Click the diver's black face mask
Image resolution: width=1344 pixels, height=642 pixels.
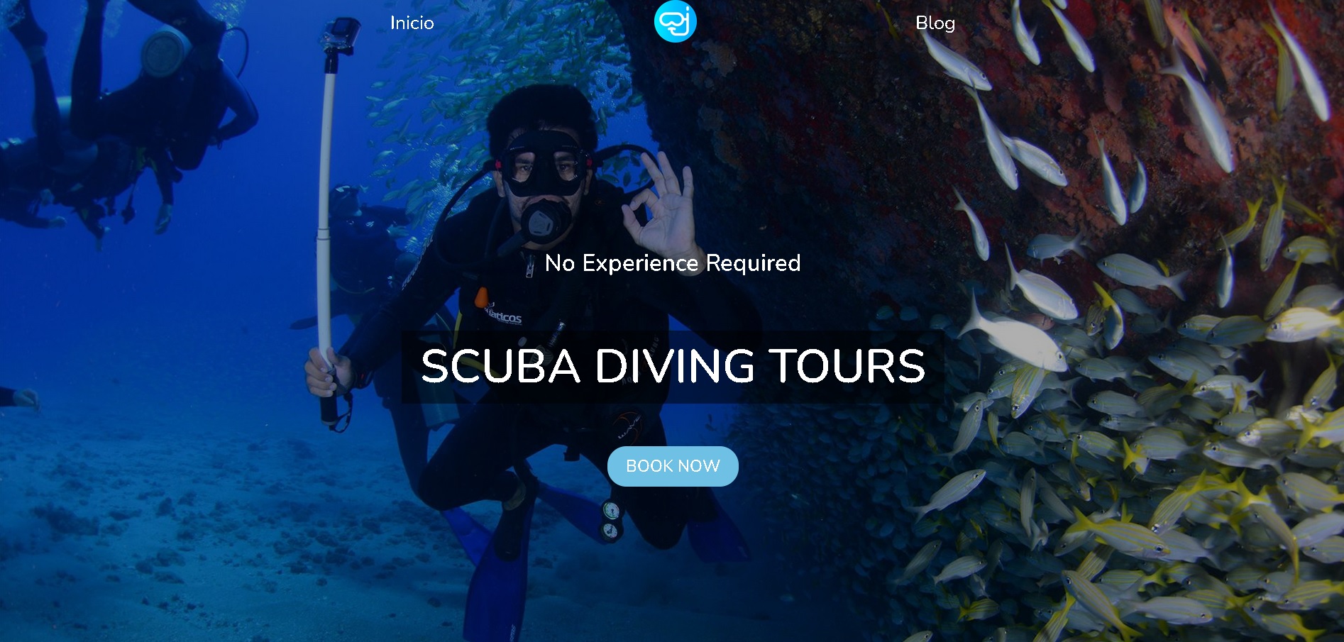[x=544, y=163]
